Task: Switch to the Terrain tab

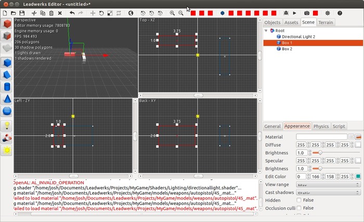Action: (x=326, y=22)
